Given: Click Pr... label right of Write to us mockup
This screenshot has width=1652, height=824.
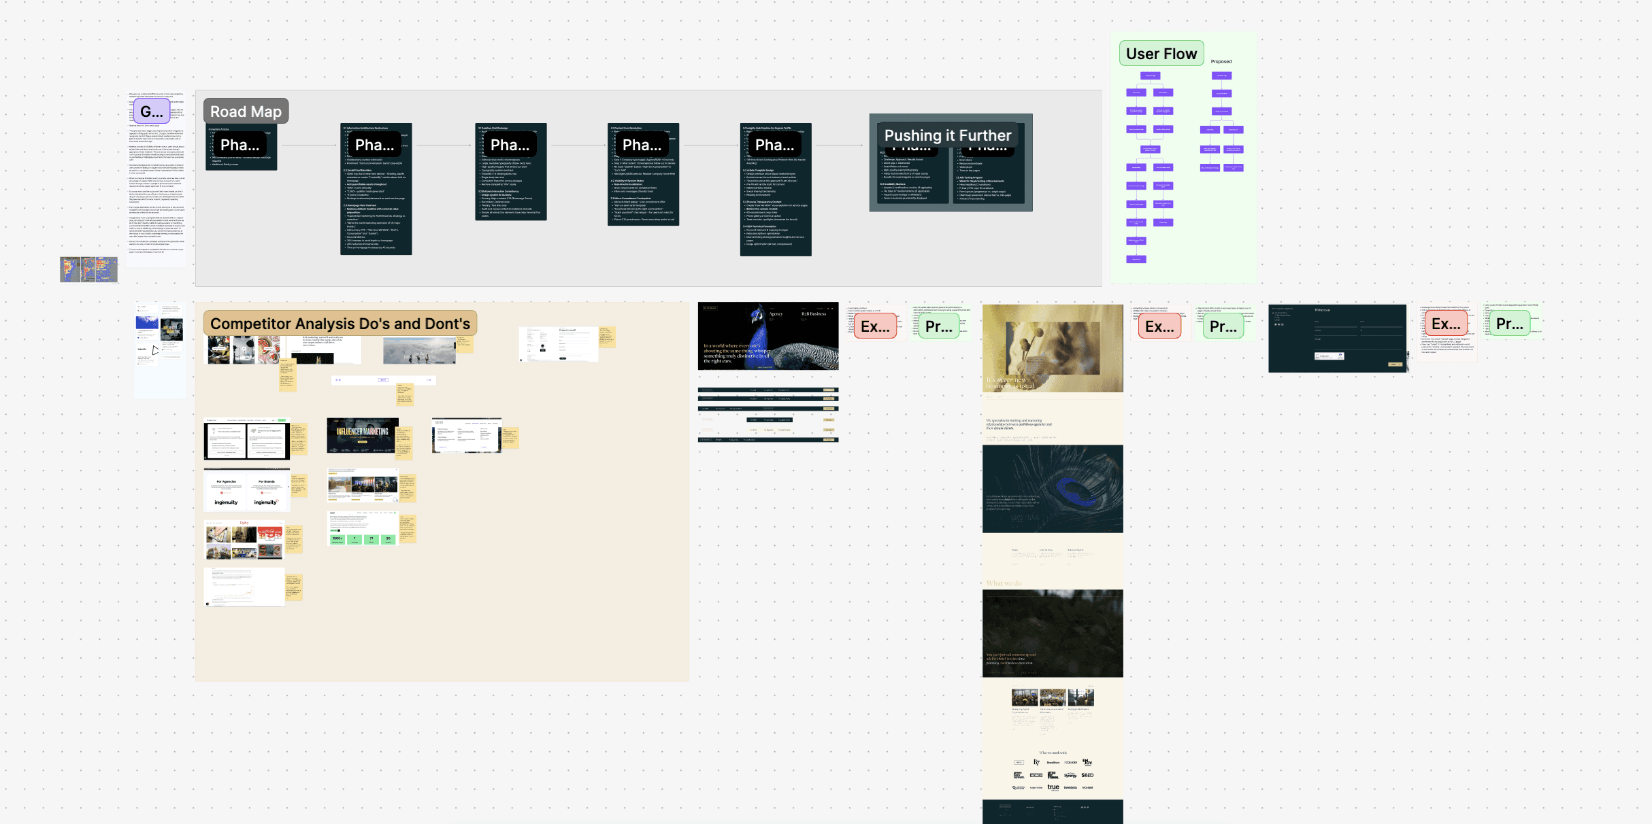Looking at the screenshot, I should 1509,324.
